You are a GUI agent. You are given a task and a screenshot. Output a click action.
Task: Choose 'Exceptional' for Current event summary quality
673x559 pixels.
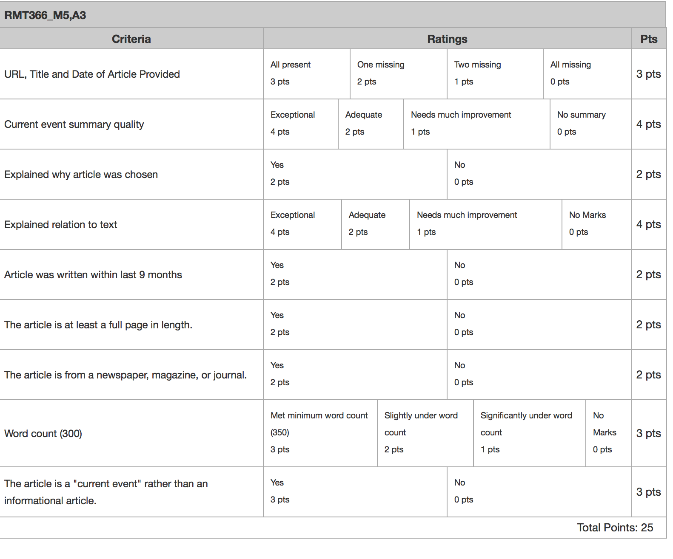301,124
